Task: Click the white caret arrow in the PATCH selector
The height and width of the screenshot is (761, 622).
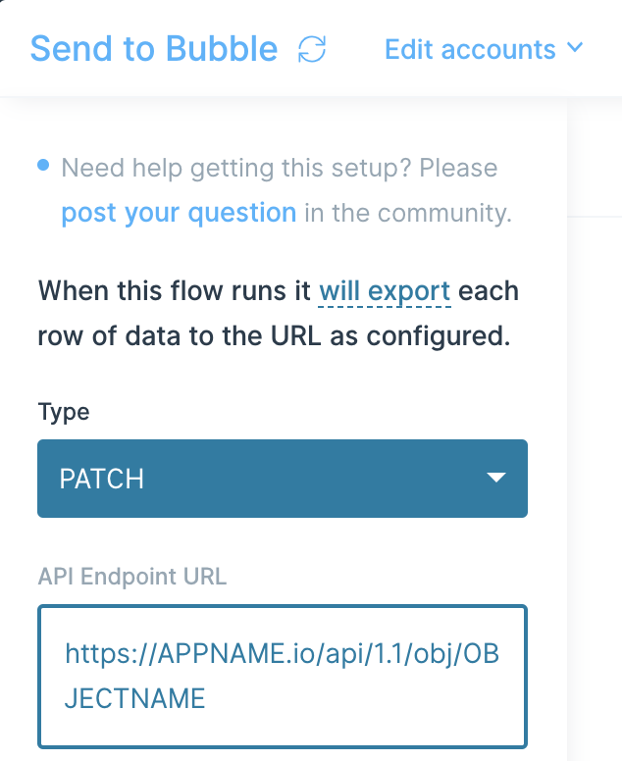Action: (x=496, y=478)
